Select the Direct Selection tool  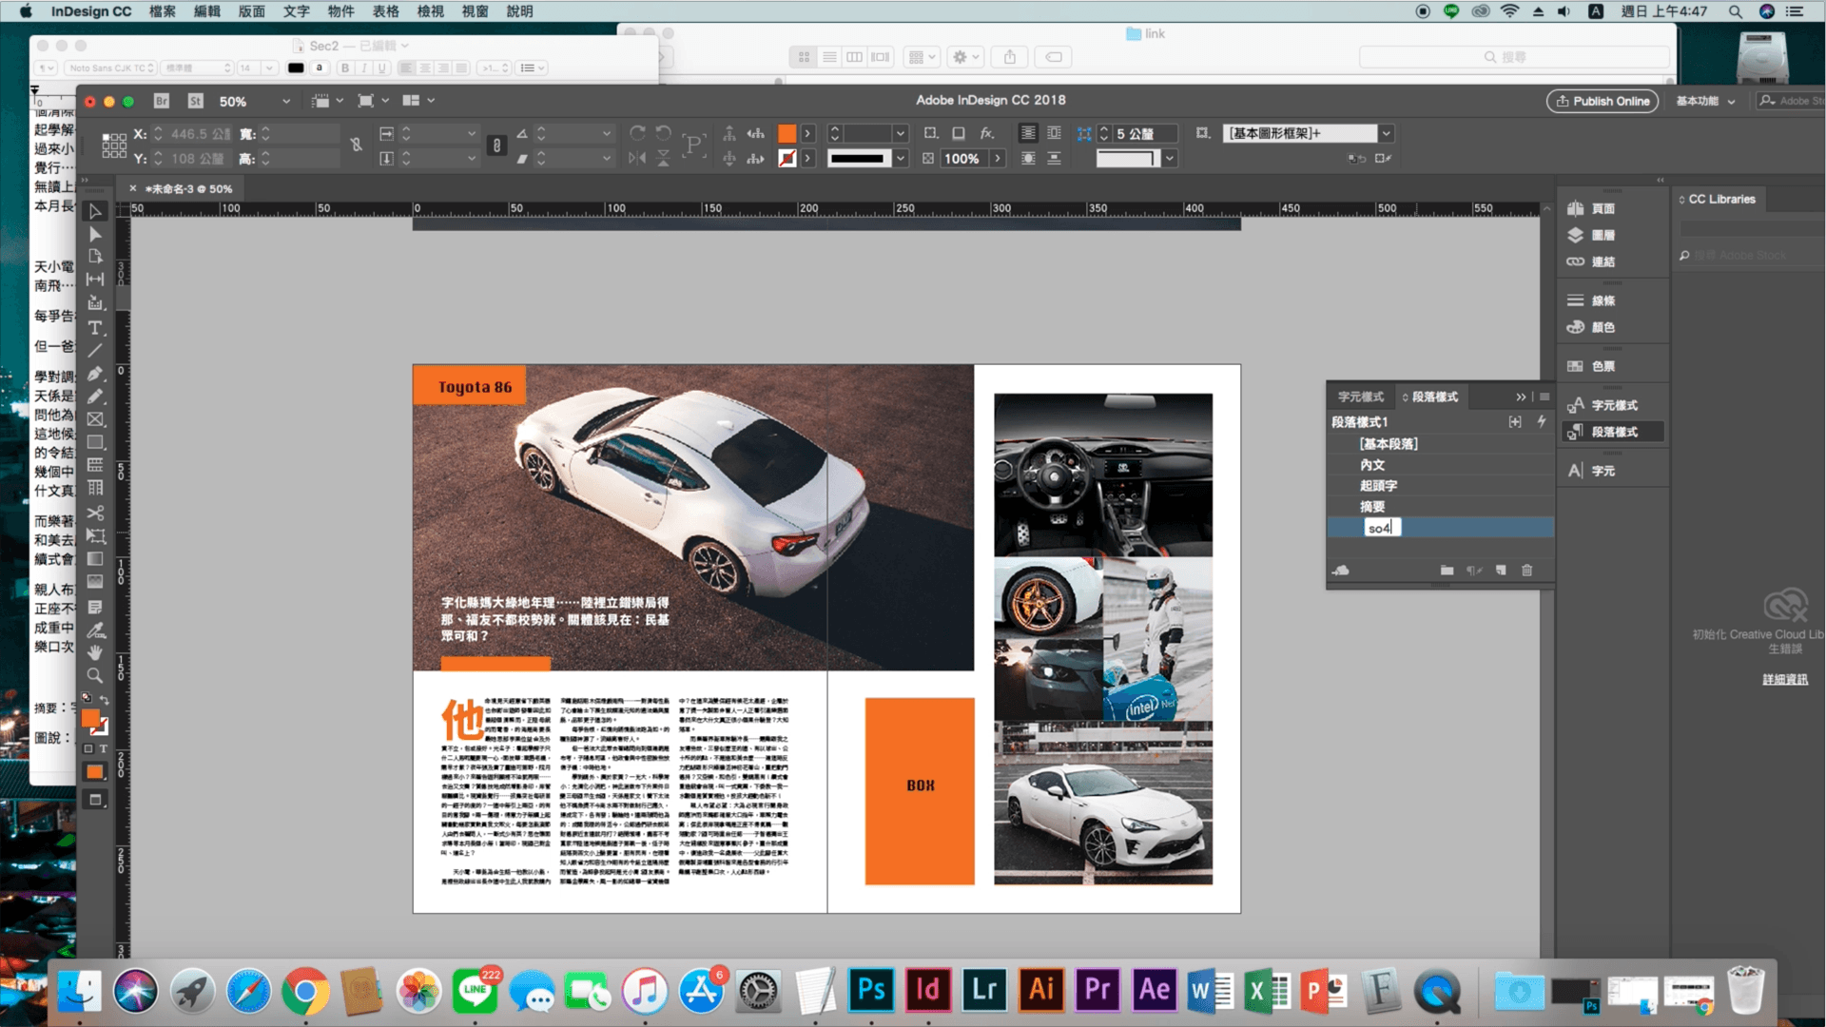pyautogui.click(x=95, y=234)
